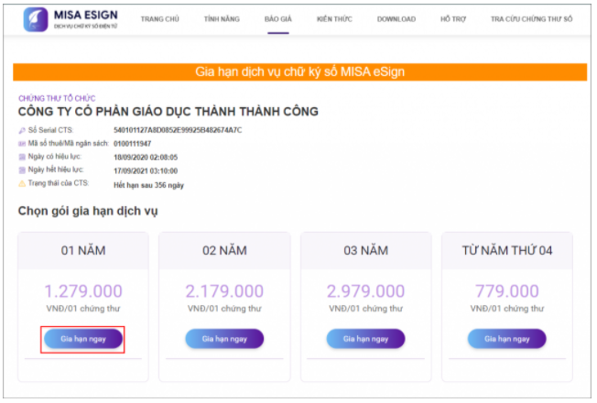Click the serial number 540101127A8D0852 value

(178, 131)
